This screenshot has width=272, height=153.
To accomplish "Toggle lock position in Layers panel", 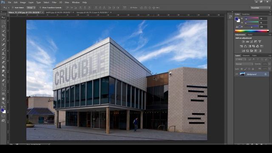I will (x=249, y=69).
